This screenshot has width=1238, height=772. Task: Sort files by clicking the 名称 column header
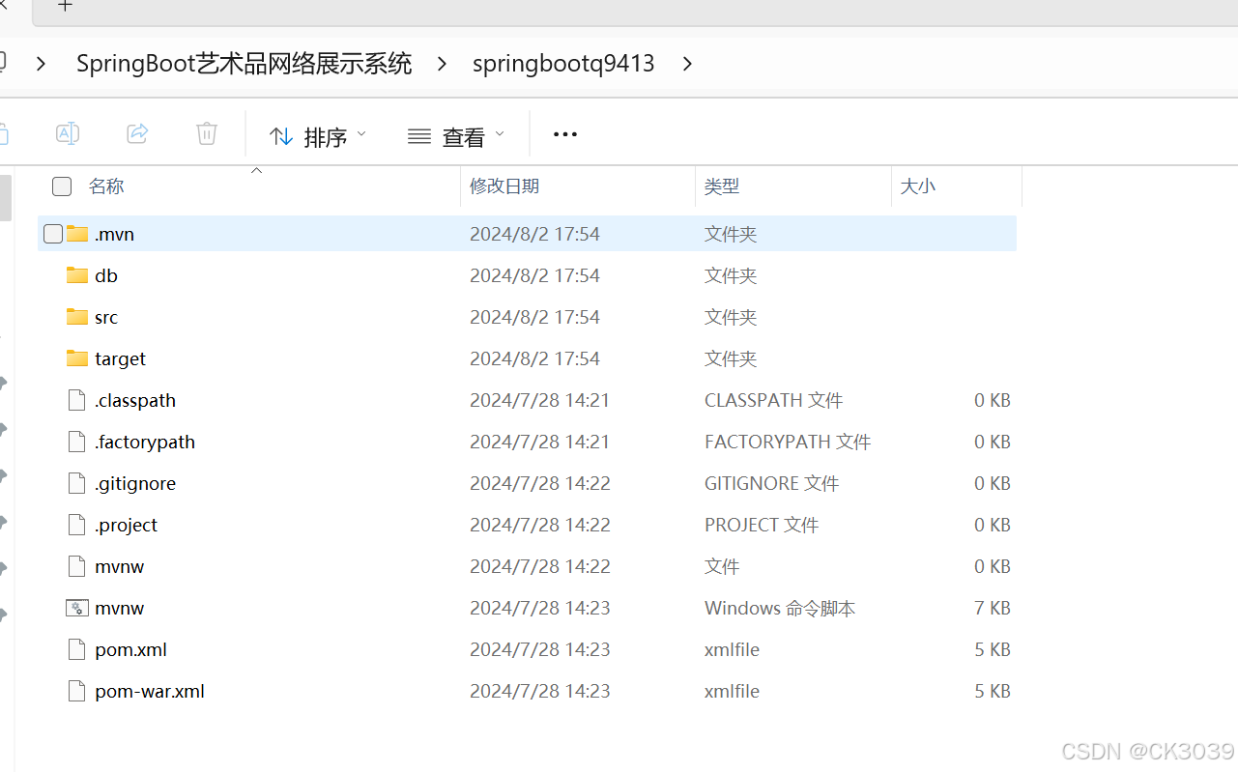[x=106, y=186]
